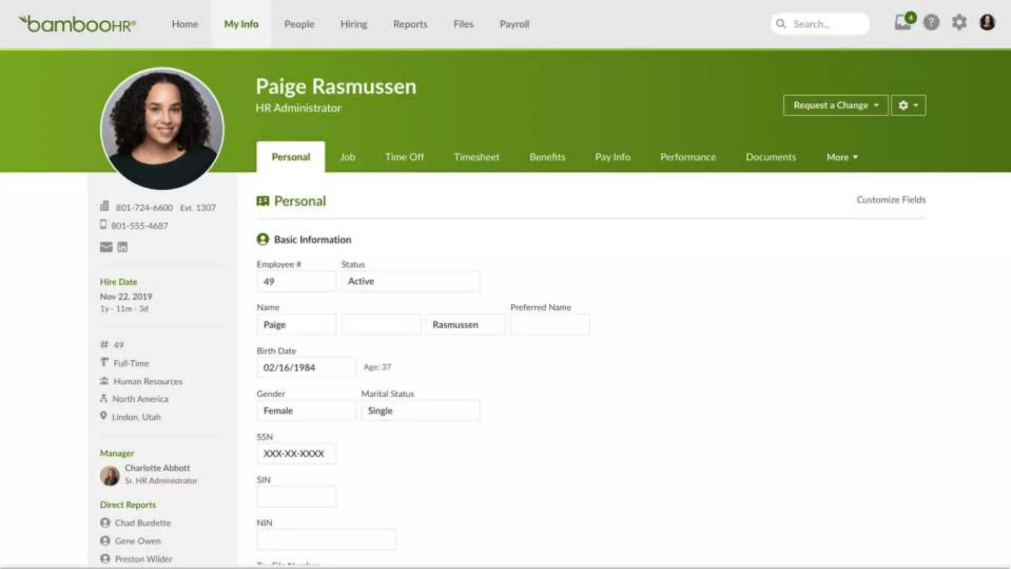Click the Preferred Name input field
This screenshot has height=569, width=1011.
549,325
